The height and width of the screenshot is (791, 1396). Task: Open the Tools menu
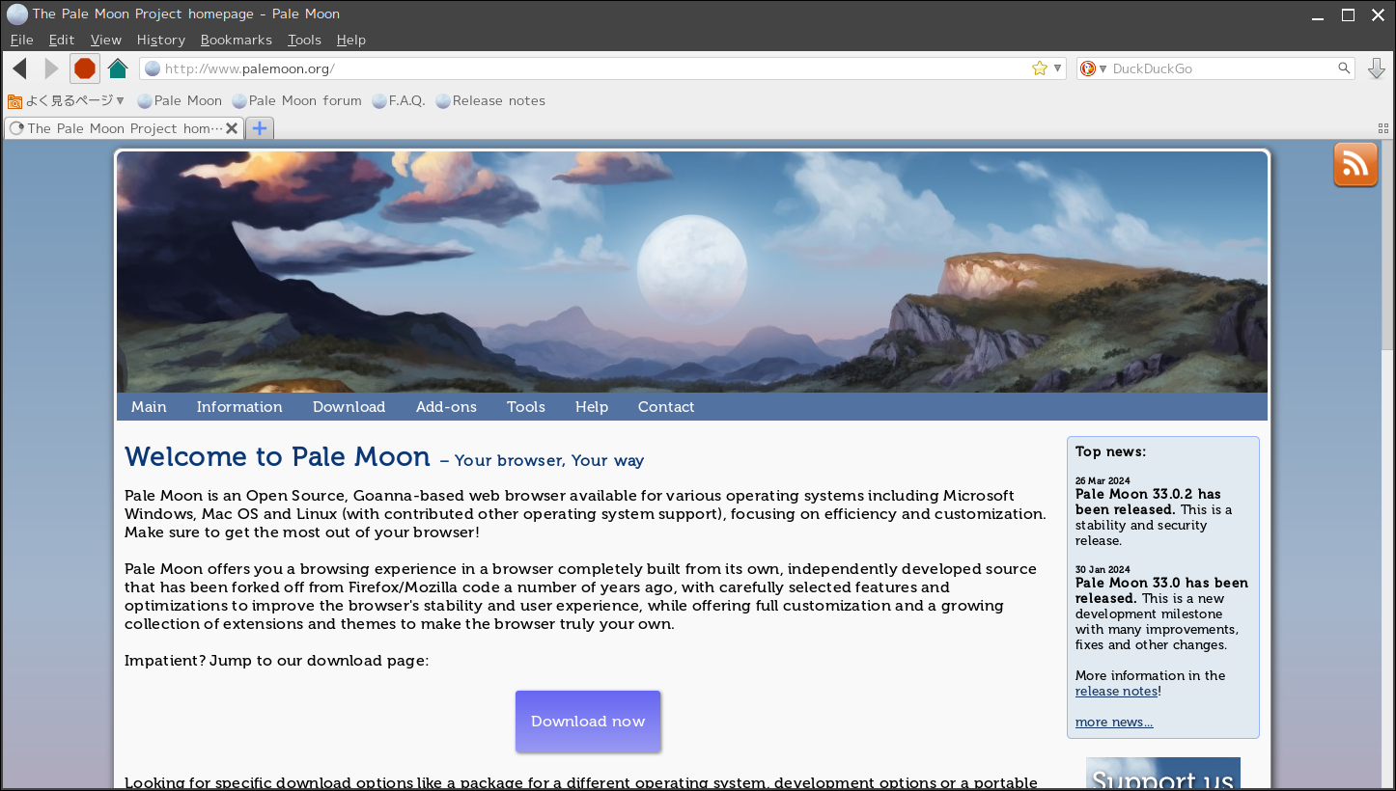pos(304,40)
